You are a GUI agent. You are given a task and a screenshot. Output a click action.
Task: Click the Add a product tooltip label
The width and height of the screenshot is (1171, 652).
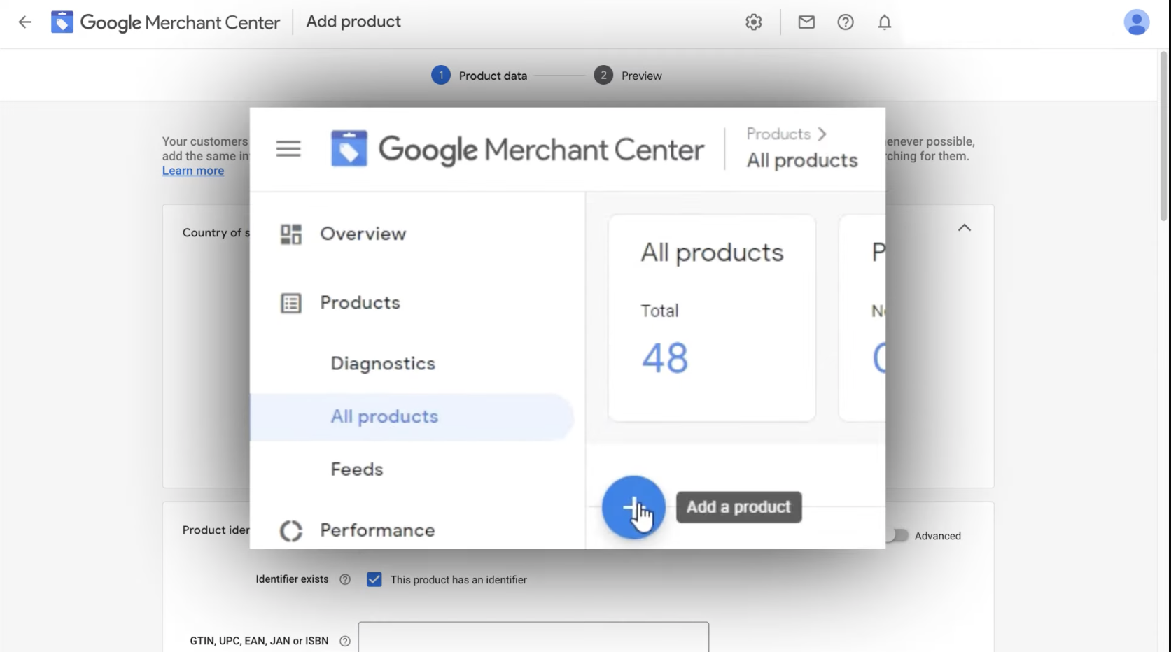[738, 507]
